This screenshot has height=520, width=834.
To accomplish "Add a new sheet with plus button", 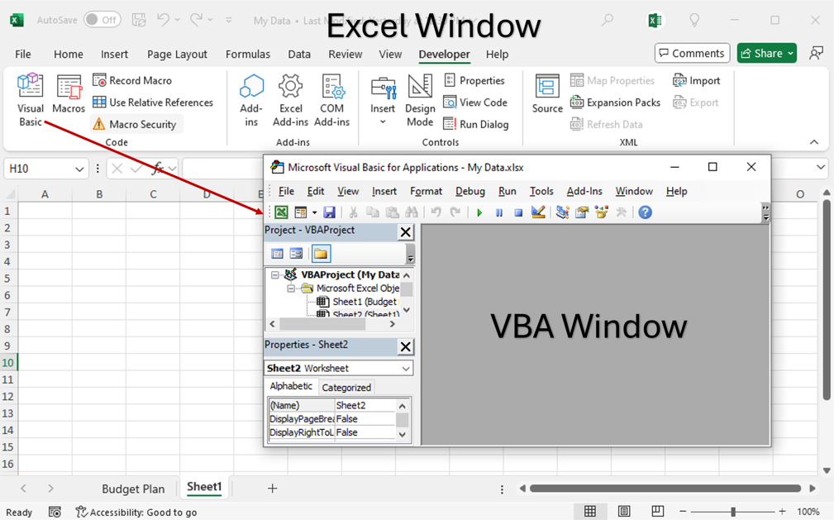I will click(x=272, y=488).
